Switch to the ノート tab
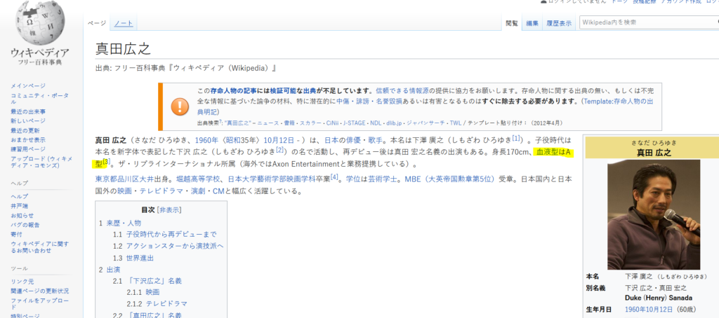Viewport: 719px width, 318px height. click(124, 24)
